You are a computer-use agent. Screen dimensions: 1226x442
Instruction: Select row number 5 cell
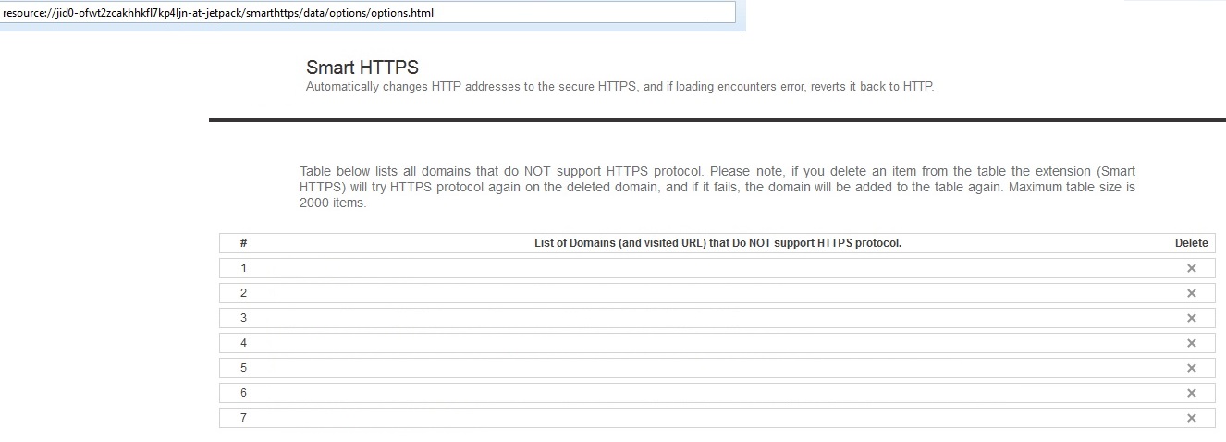[x=243, y=368]
